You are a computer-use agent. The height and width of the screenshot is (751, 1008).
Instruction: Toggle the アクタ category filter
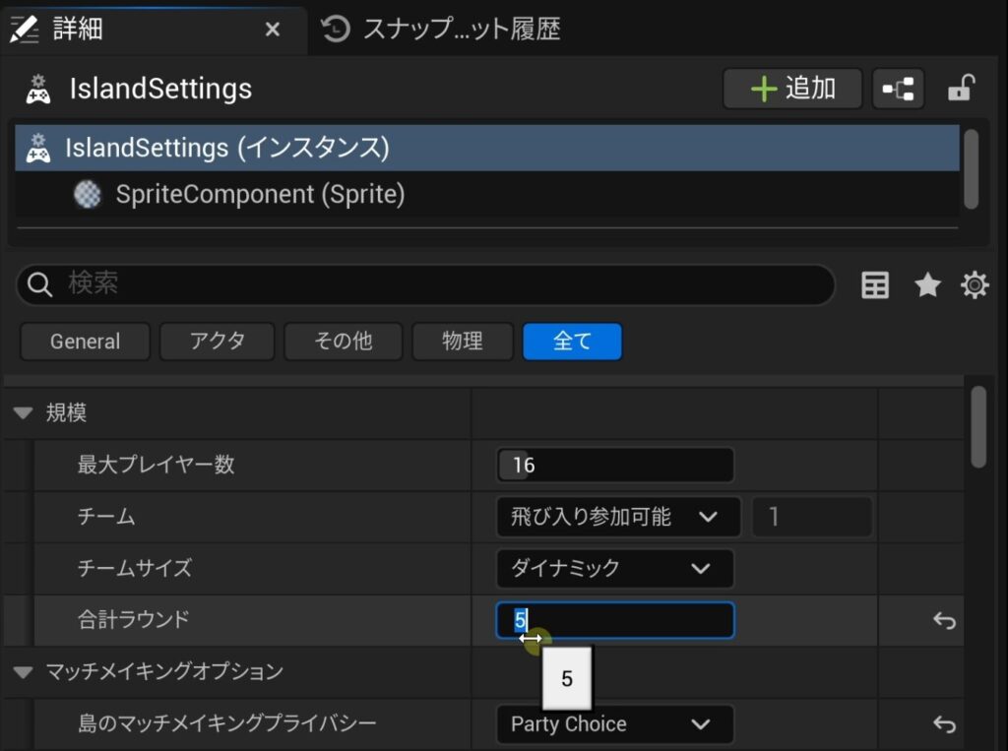(217, 342)
